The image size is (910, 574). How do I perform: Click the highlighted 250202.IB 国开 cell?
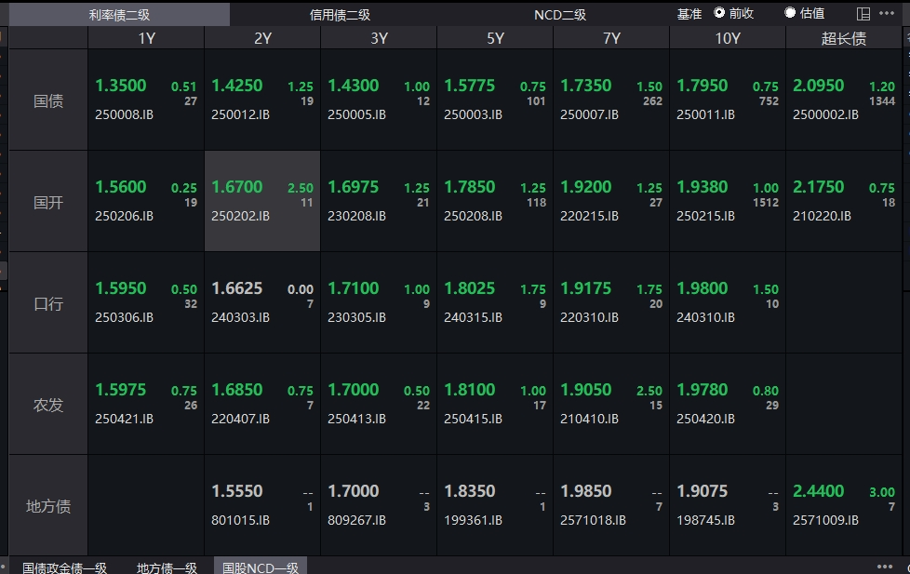coord(262,201)
